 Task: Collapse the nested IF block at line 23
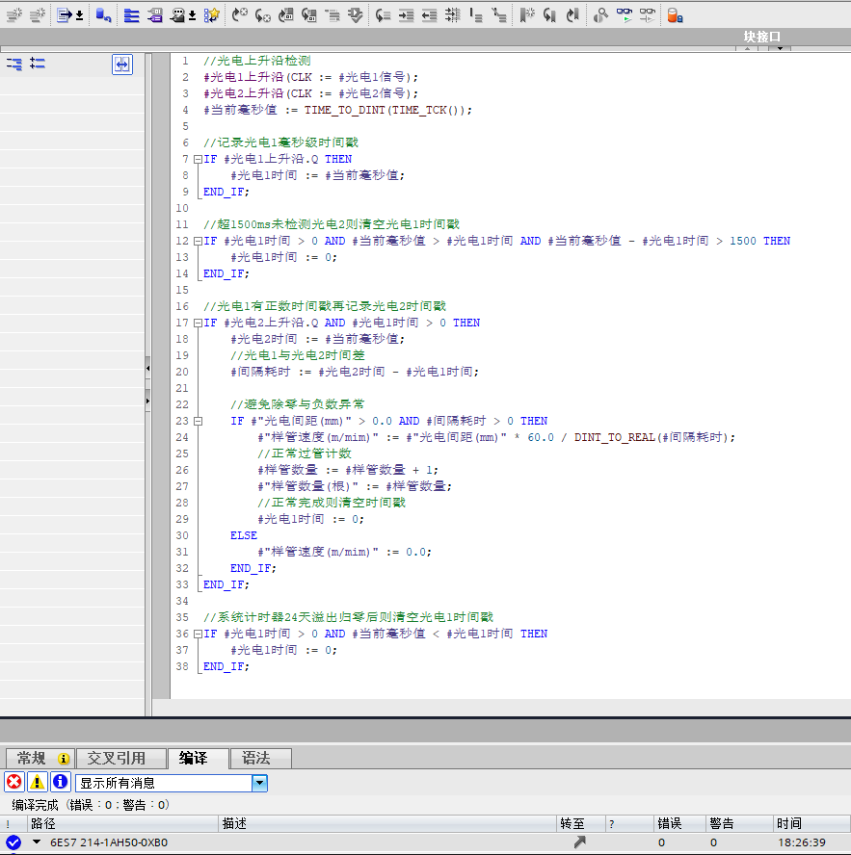(x=199, y=421)
